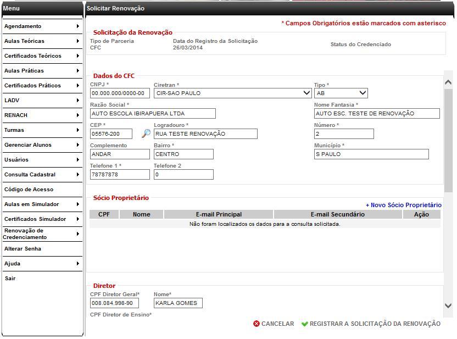
Task: Expand Aulas Teóricas submenu arrow
Action: coord(78,41)
